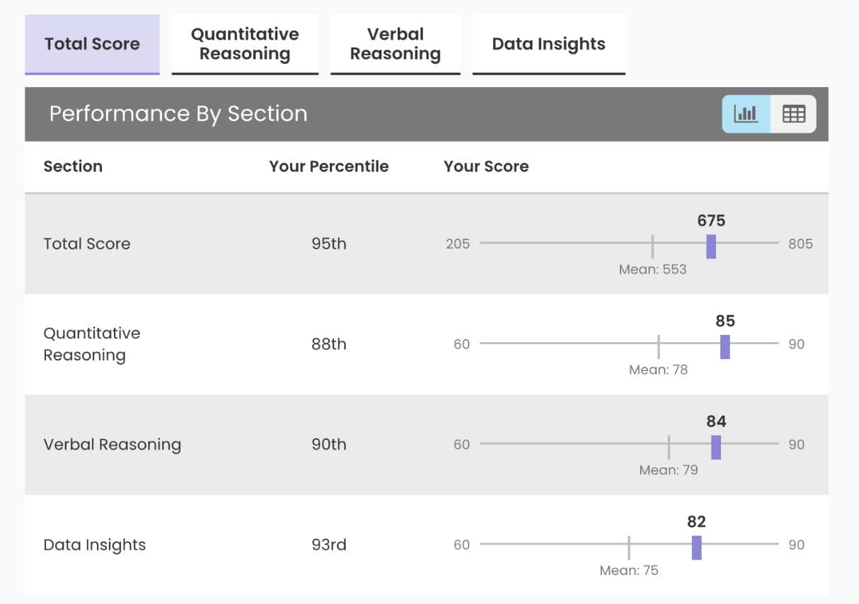Click the Performance By Section heading
The width and height of the screenshot is (859, 604).
pyautogui.click(x=178, y=114)
